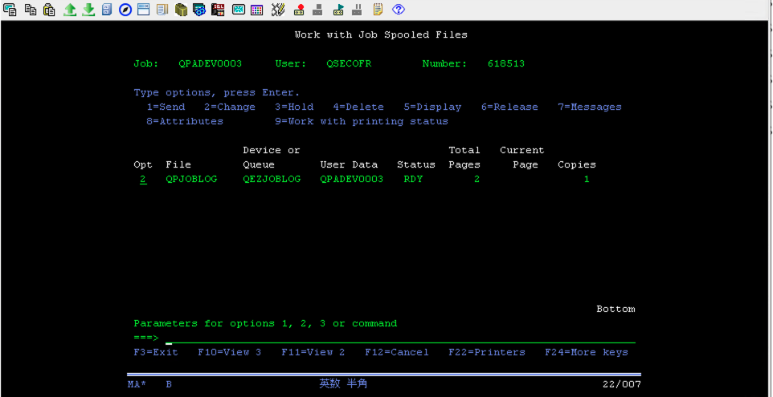Click F10=View 3 function key
This screenshot has height=397, width=773.
230,352
